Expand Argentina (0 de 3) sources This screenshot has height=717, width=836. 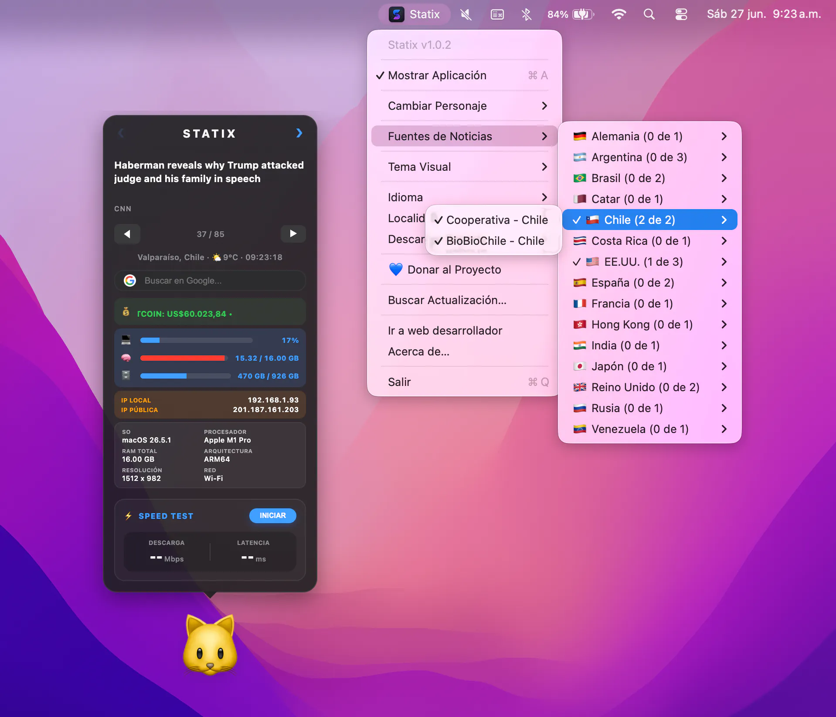(649, 157)
